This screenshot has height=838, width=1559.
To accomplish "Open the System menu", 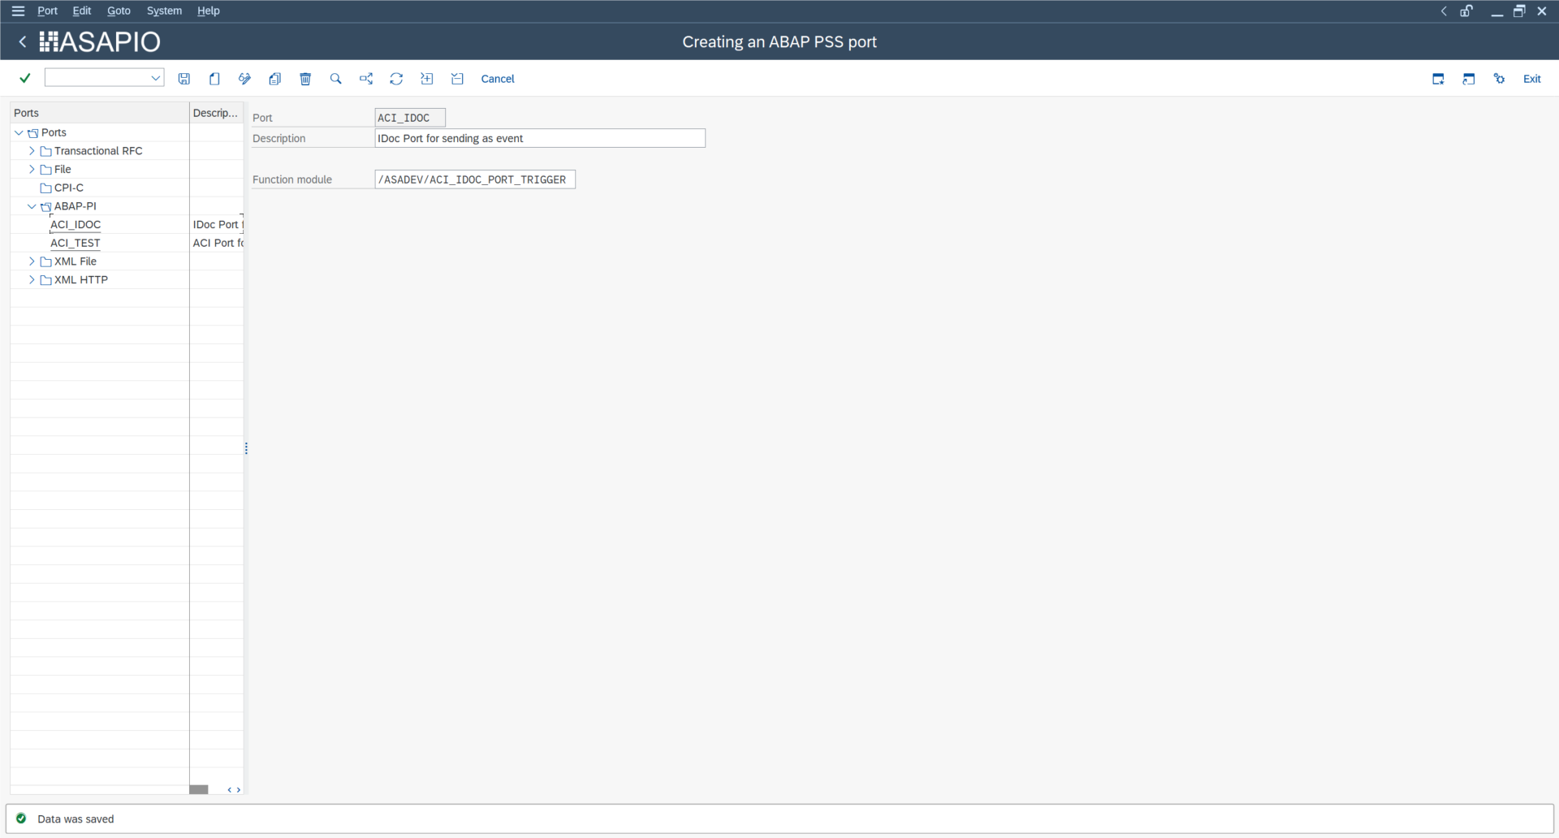I will [164, 11].
